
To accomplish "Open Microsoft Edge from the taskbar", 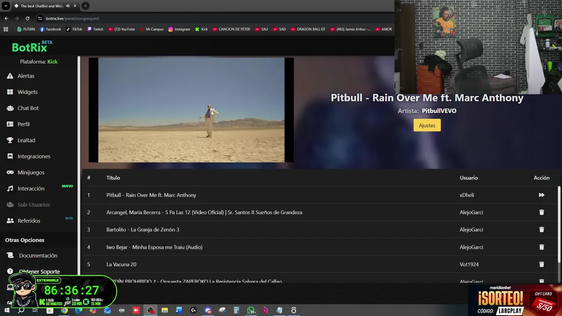I will coord(79,310).
